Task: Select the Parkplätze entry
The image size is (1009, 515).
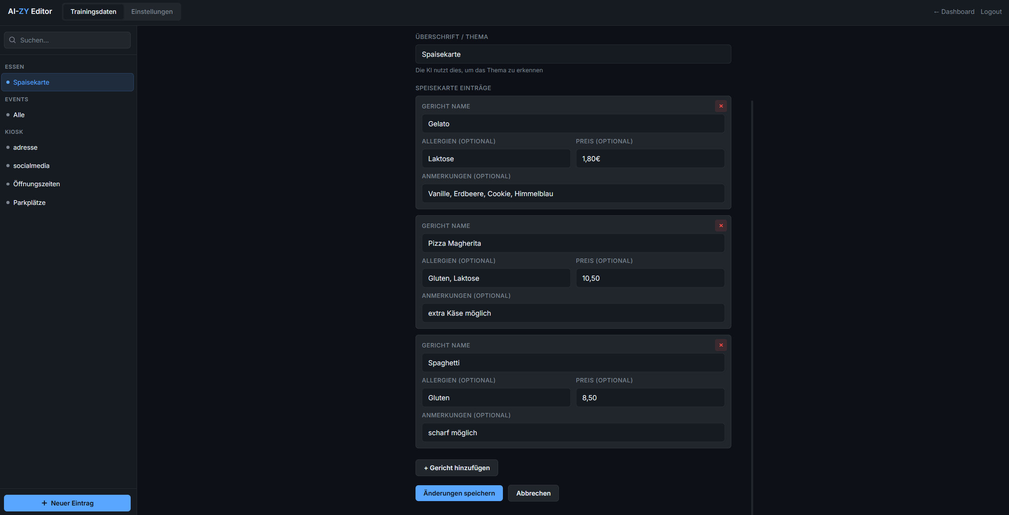Action: [x=68, y=203]
